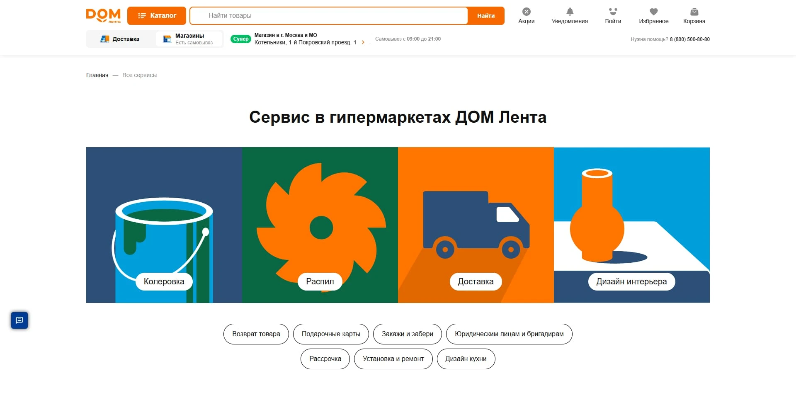The width and height of the screenshot is (796, 395).
Task: Select Подарочные карты service pill
Action: click(331, 334)
